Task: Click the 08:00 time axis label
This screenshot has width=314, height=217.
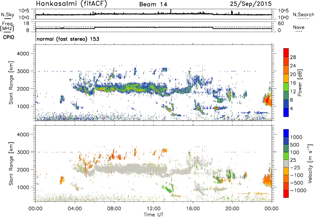Action: [x=114, y=209]
